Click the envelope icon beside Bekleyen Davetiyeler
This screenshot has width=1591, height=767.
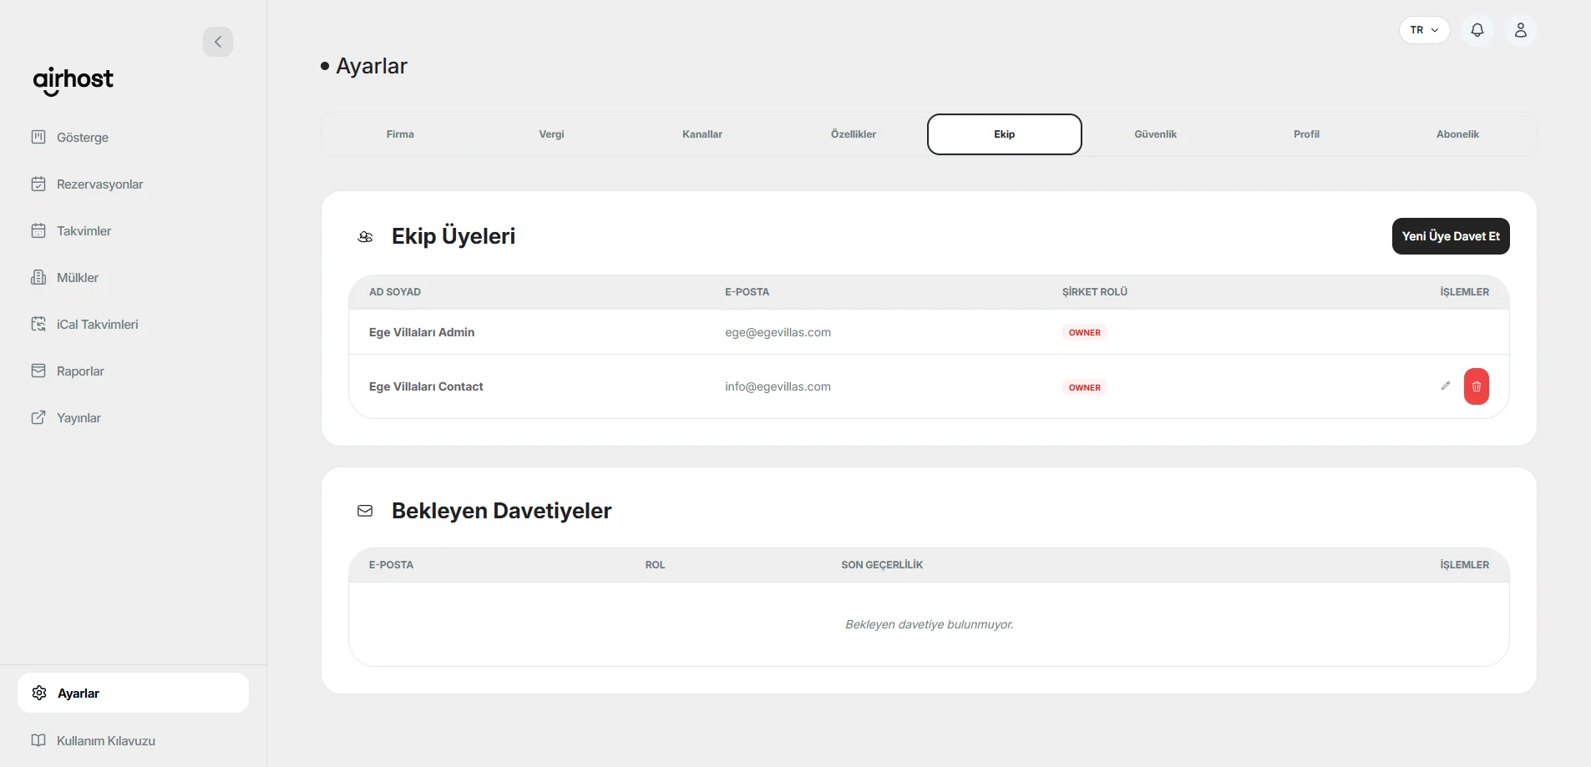pyautogui.click(x=365, y=511)
